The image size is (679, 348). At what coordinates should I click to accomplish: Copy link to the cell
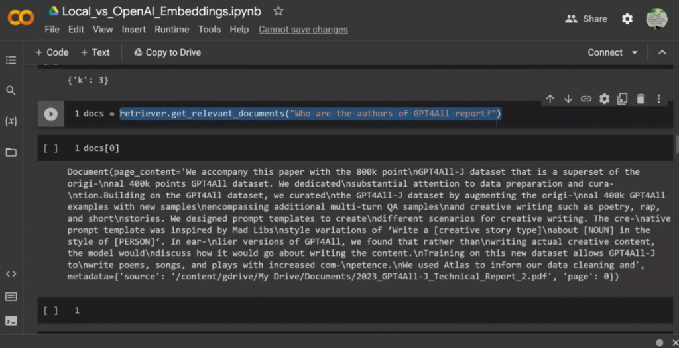point(586,99)
